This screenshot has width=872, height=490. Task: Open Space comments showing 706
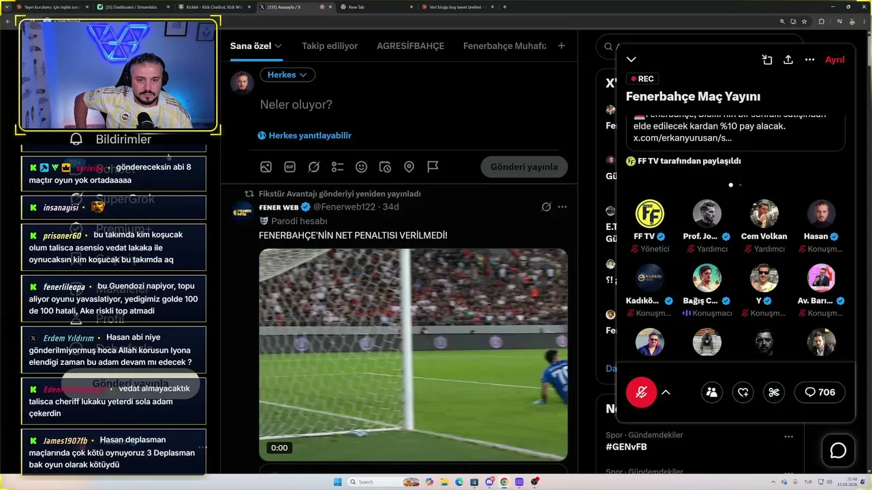[820, 392]
